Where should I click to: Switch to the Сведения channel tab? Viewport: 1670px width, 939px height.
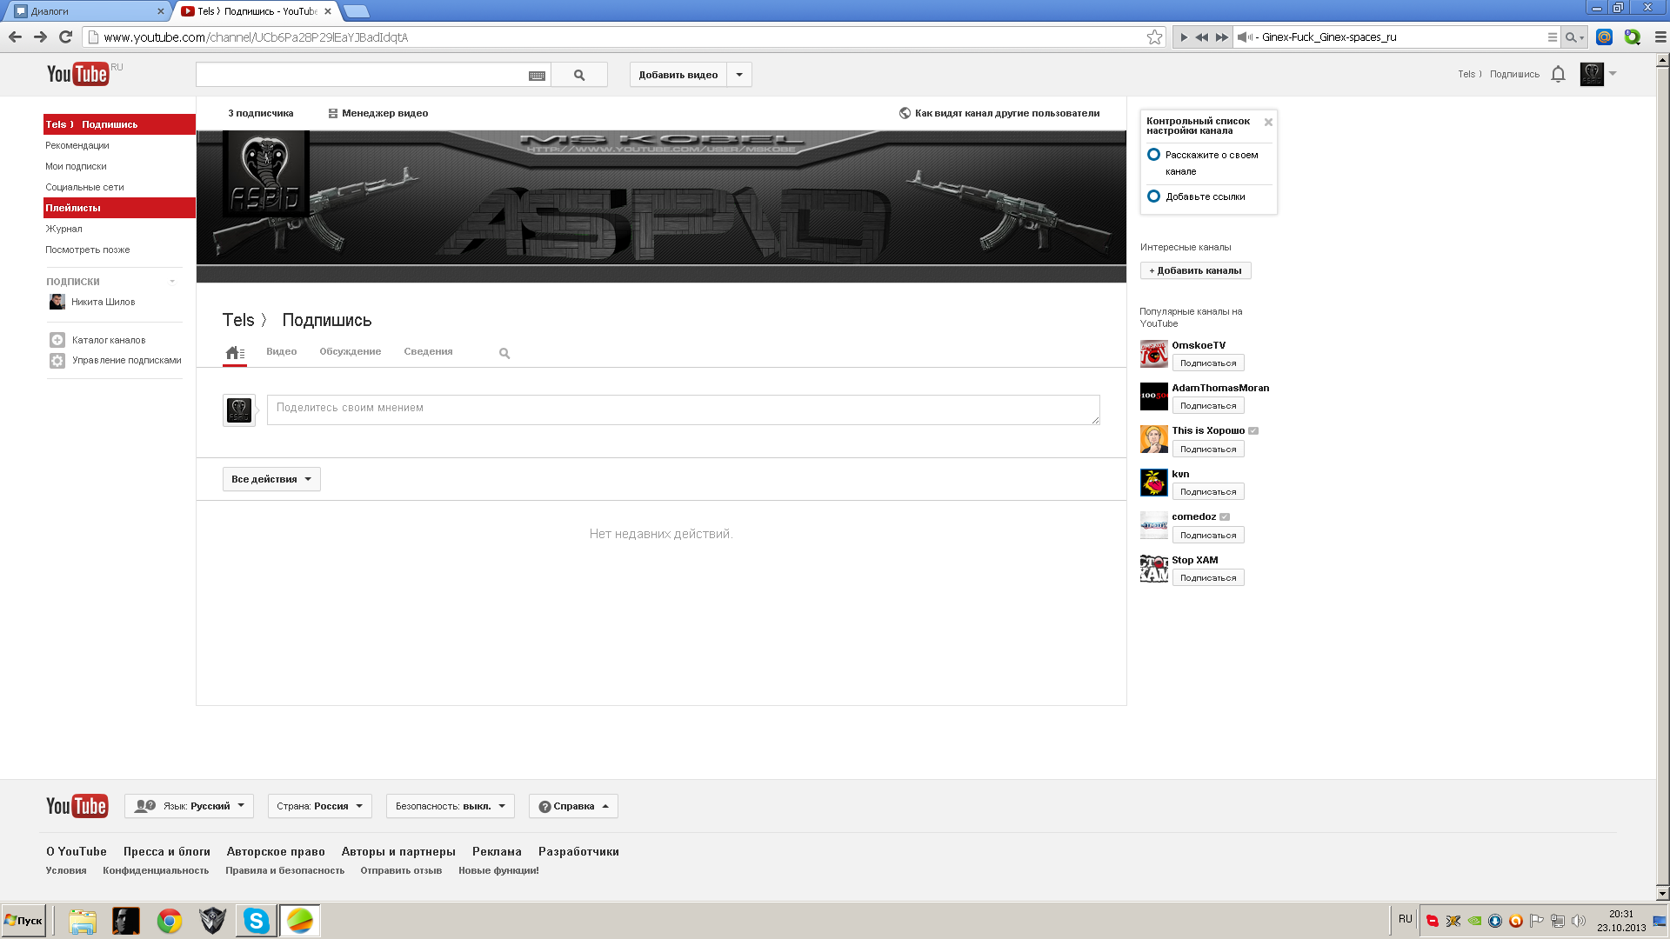coord(428,351)
